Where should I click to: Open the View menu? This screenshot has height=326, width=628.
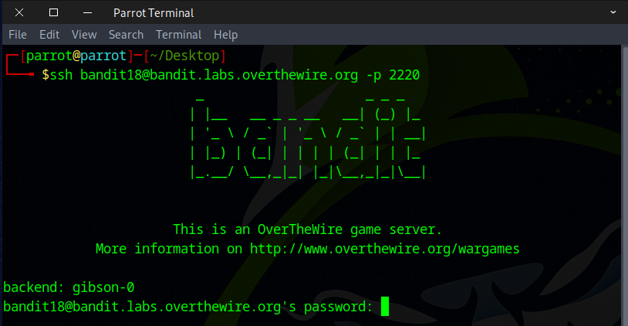click(x=84, y=35)
